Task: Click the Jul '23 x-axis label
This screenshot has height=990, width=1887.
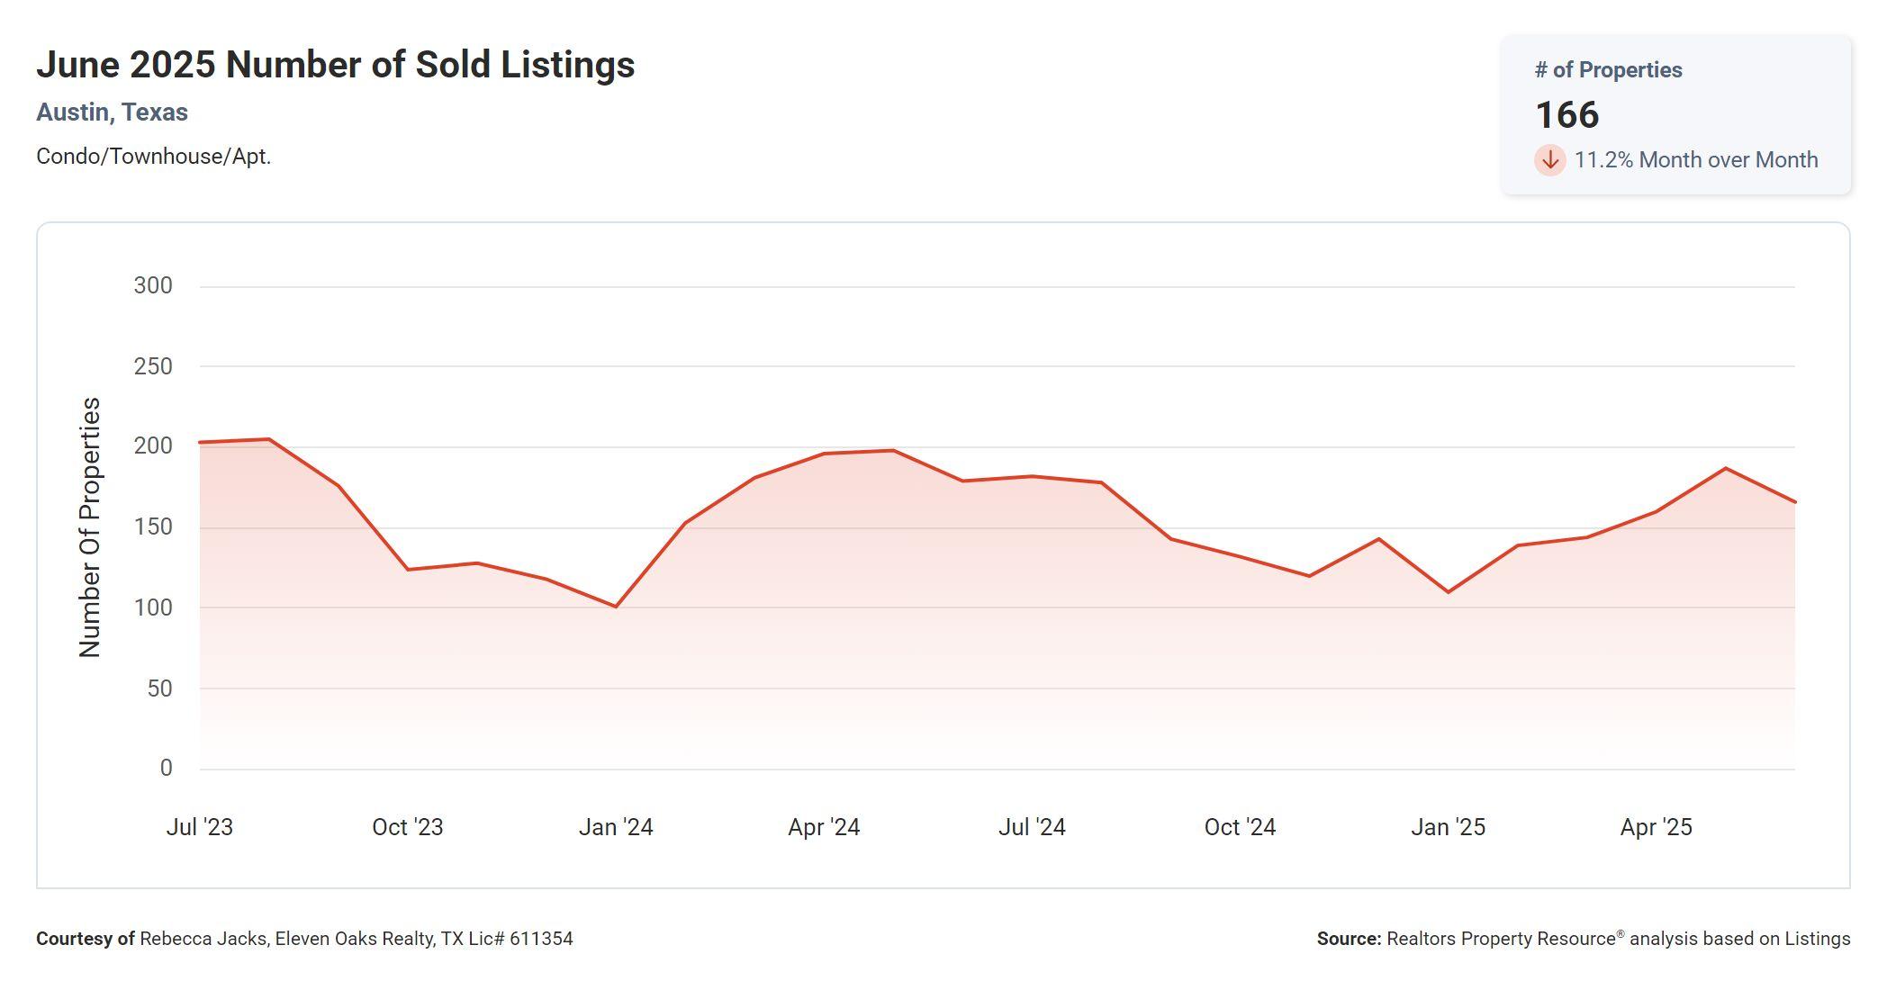Action: click(199, 827)
